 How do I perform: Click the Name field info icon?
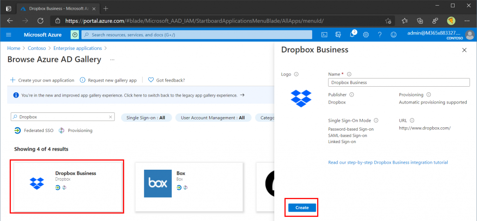coord(349,74)
